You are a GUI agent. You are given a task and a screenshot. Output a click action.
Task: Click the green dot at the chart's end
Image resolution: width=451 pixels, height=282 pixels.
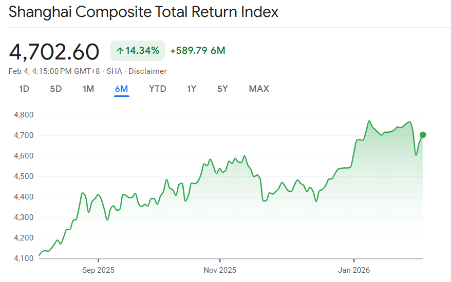[x=423, y=135]
